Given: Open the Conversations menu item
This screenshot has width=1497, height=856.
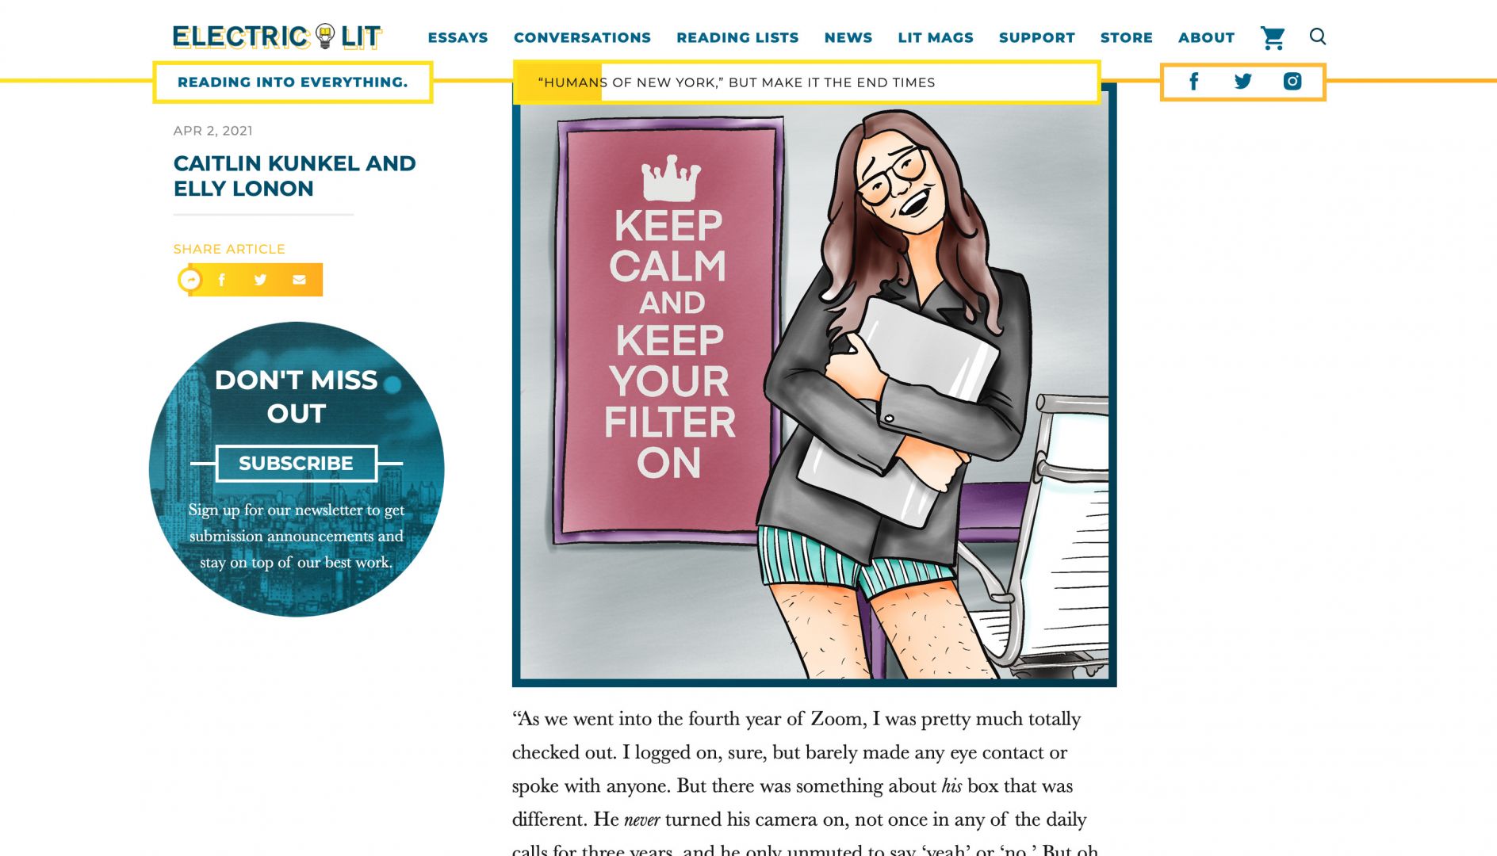Looking at the screenshot, I should pyautogui.click(x=582, y=37).
